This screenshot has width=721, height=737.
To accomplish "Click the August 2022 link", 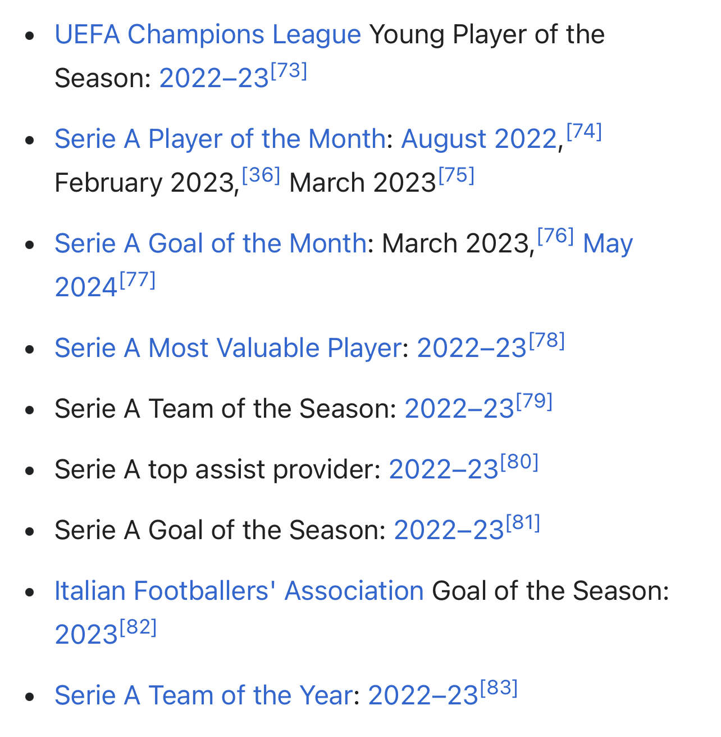I will [478, 139].
